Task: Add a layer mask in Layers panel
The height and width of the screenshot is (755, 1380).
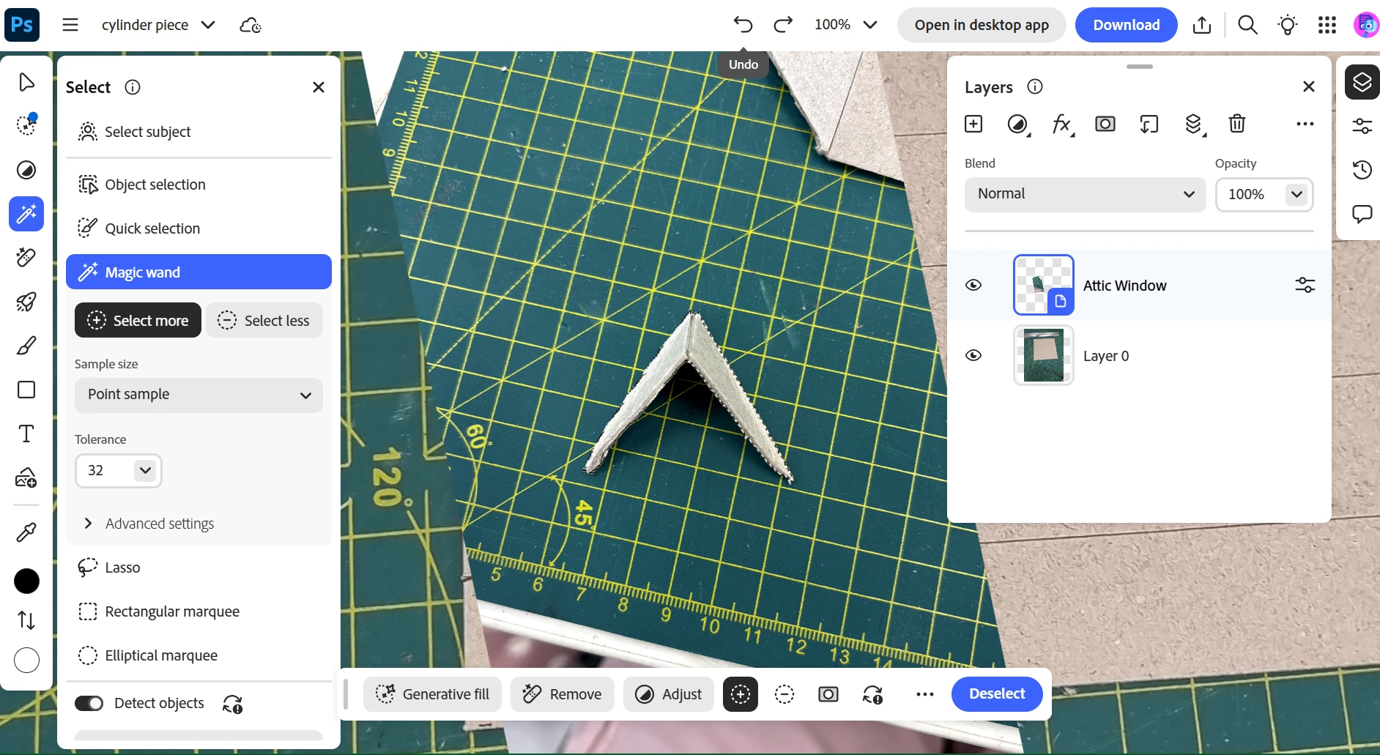Action: (1105, 124)
